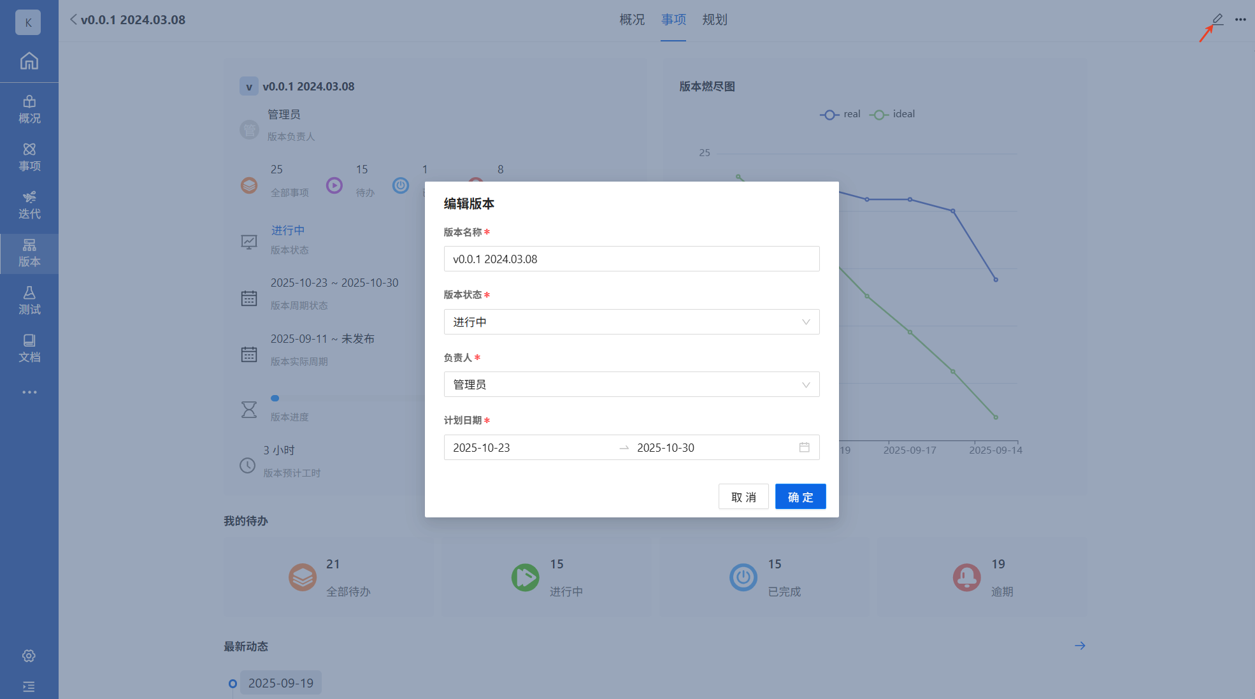Click the 取消 cancel button
Screen dimensions: 1255x699
tap(743, 497)
